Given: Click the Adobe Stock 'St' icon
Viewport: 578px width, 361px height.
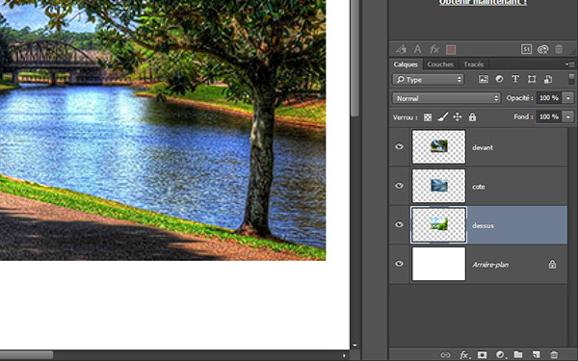Looking at the screenshot, I should [x=526, y=49].
